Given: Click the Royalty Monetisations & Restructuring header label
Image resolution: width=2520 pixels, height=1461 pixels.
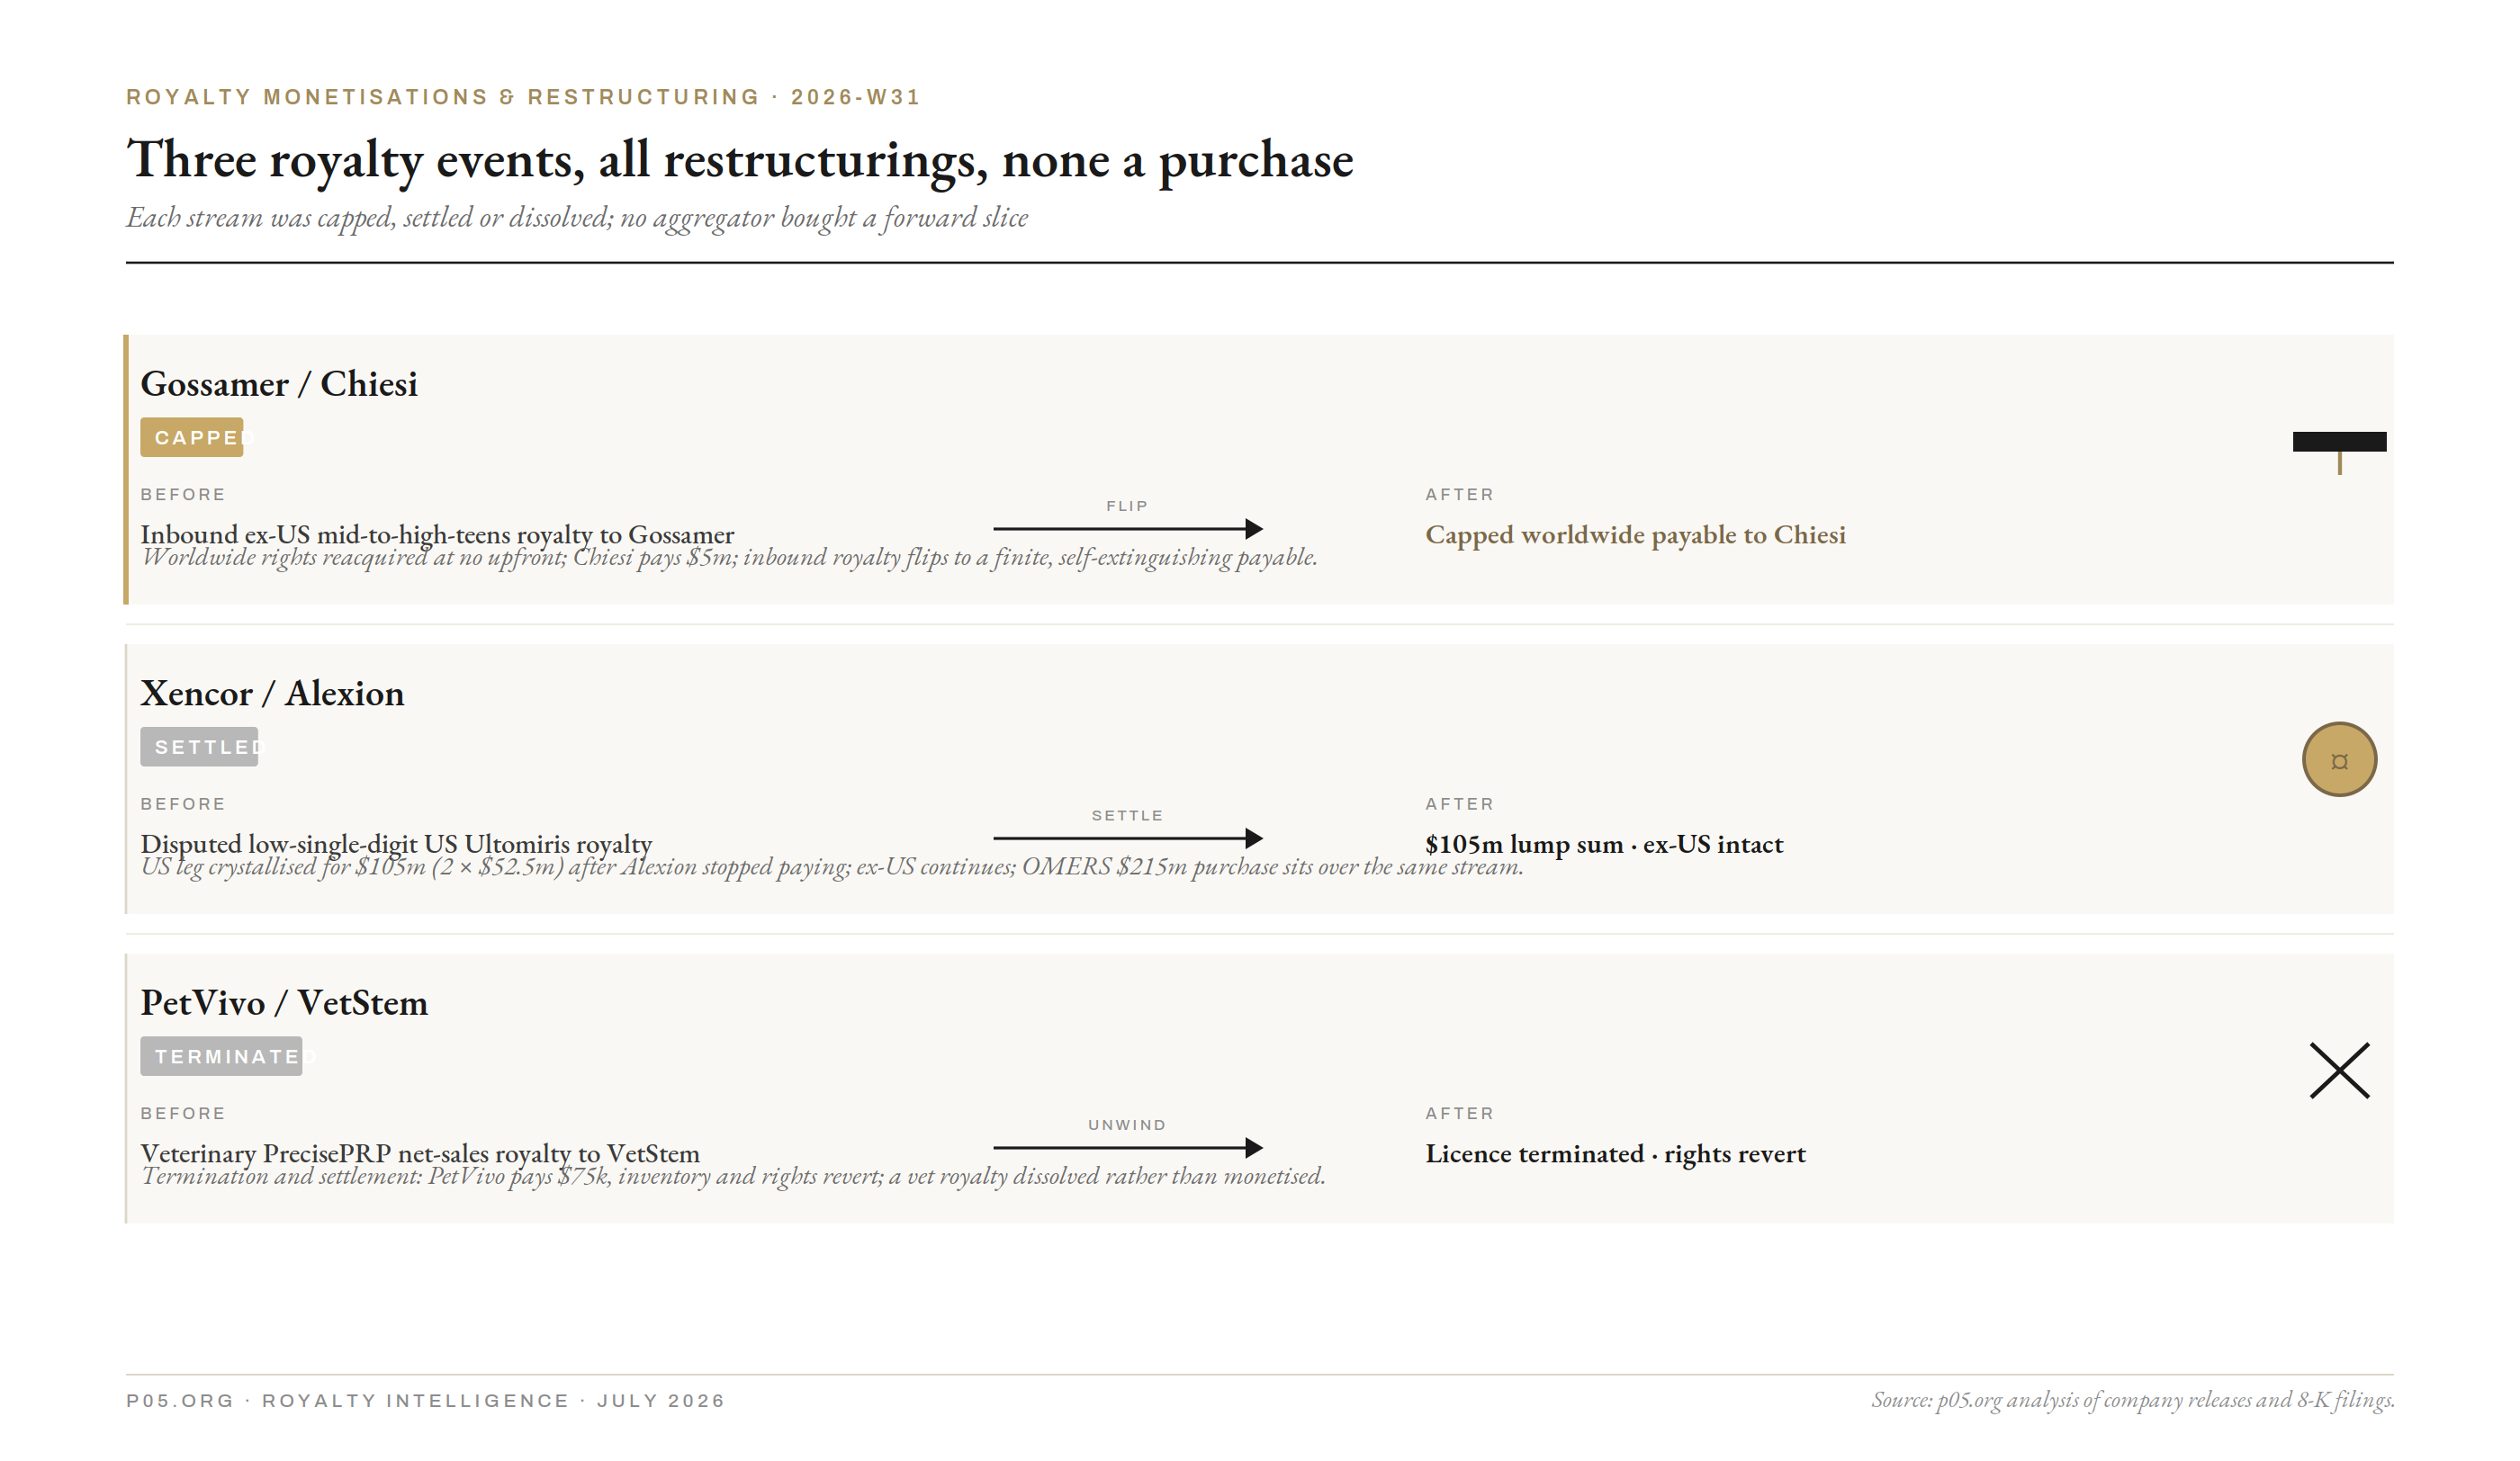Looking at the screenshot, I should [523, 97].
